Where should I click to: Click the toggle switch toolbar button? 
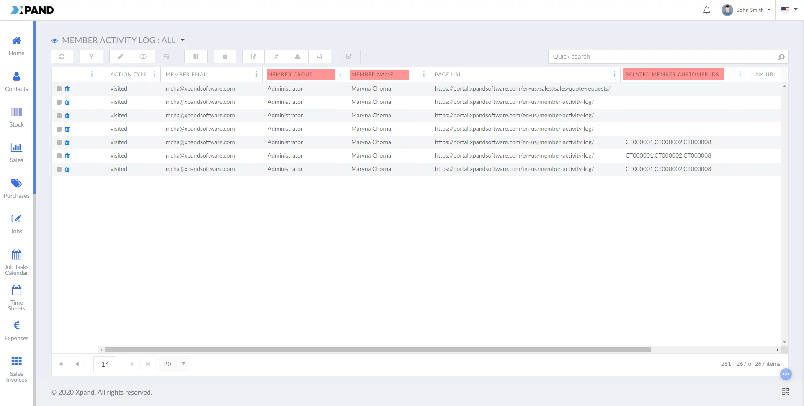[143, 57]
